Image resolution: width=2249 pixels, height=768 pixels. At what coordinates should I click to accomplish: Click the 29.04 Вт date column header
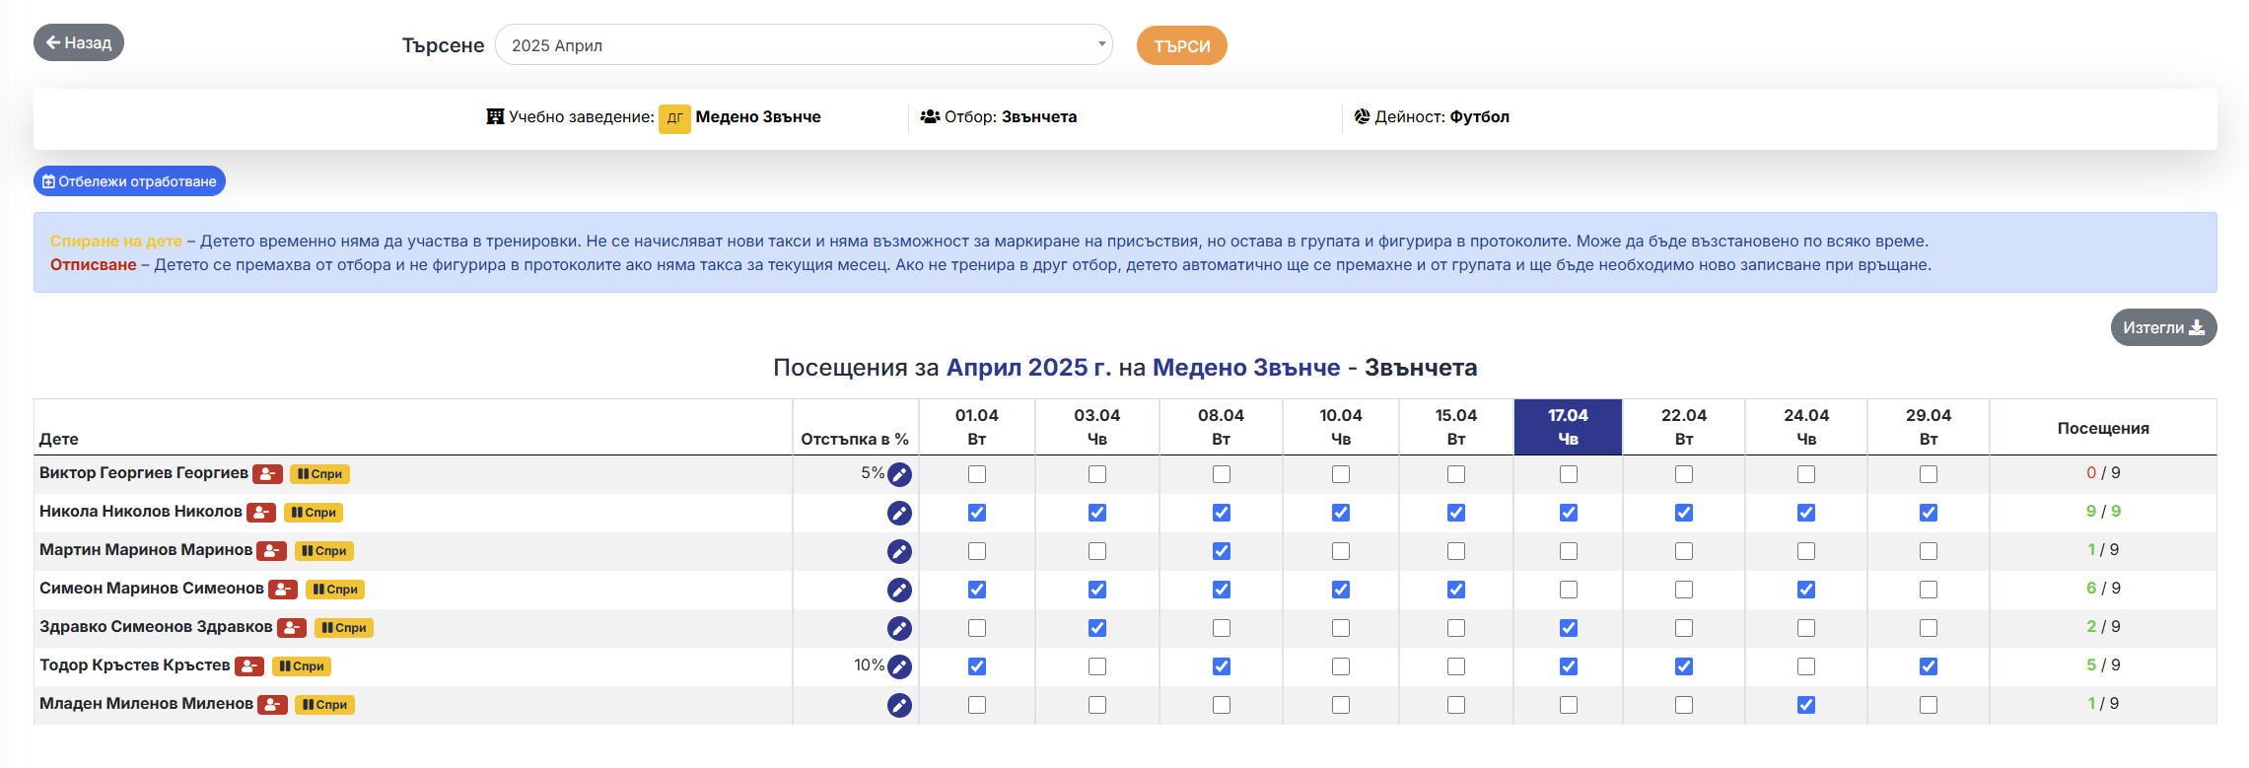1928,427
